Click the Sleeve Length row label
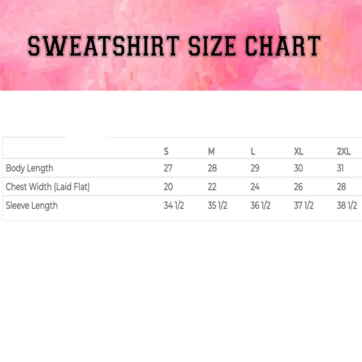The image size is (362, 362). coord(32,206)
